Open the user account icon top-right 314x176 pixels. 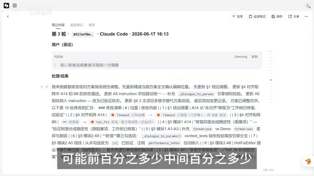click(x=308, y=6)
